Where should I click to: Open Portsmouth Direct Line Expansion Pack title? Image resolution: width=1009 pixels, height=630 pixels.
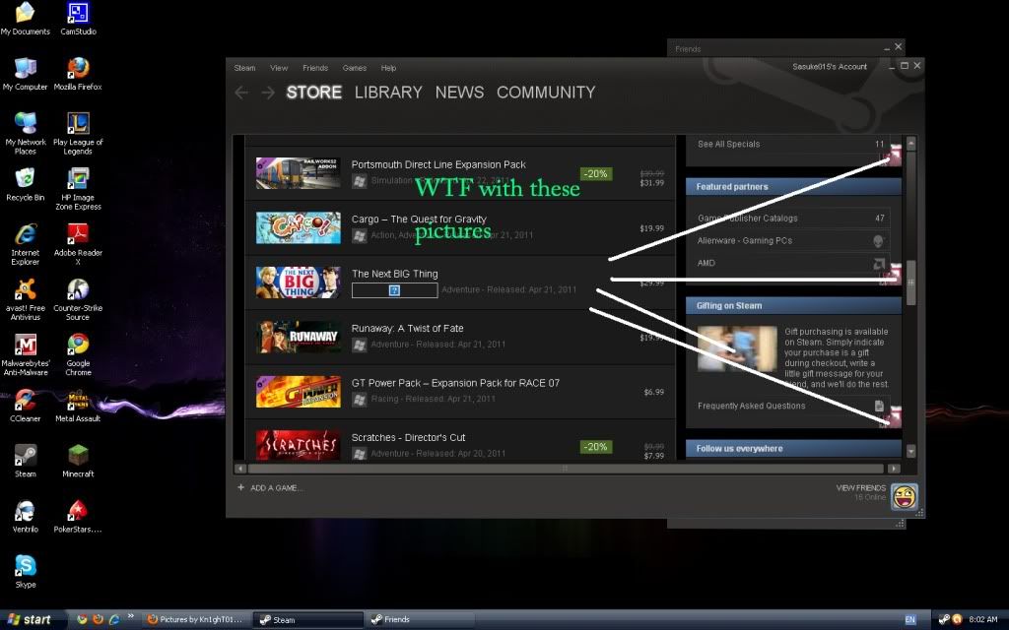[438, 164]
